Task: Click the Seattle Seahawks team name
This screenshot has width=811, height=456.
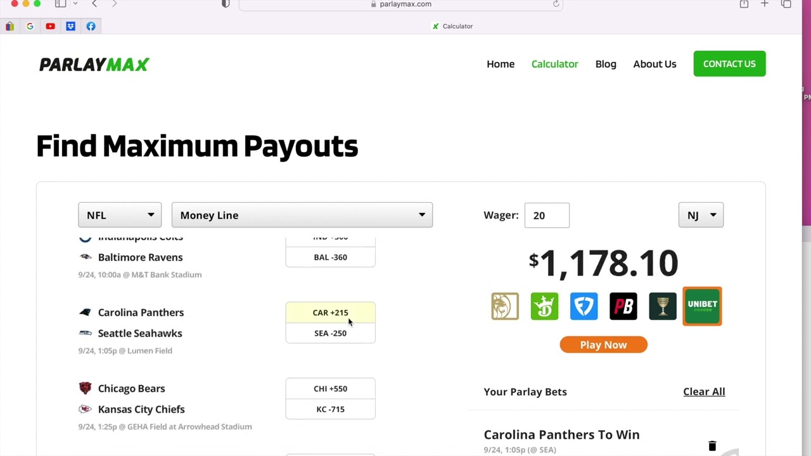Action: click(140, 333)
